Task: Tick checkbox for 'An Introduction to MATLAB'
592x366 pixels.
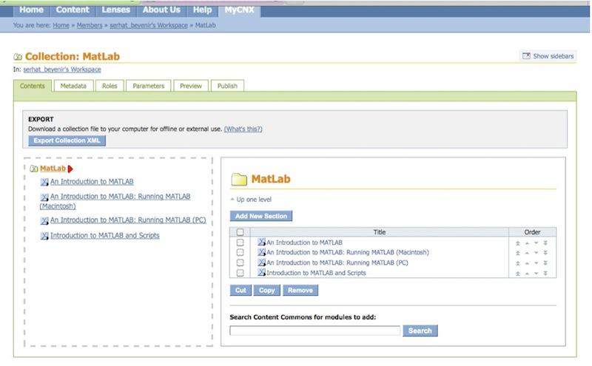Action: 240,243
